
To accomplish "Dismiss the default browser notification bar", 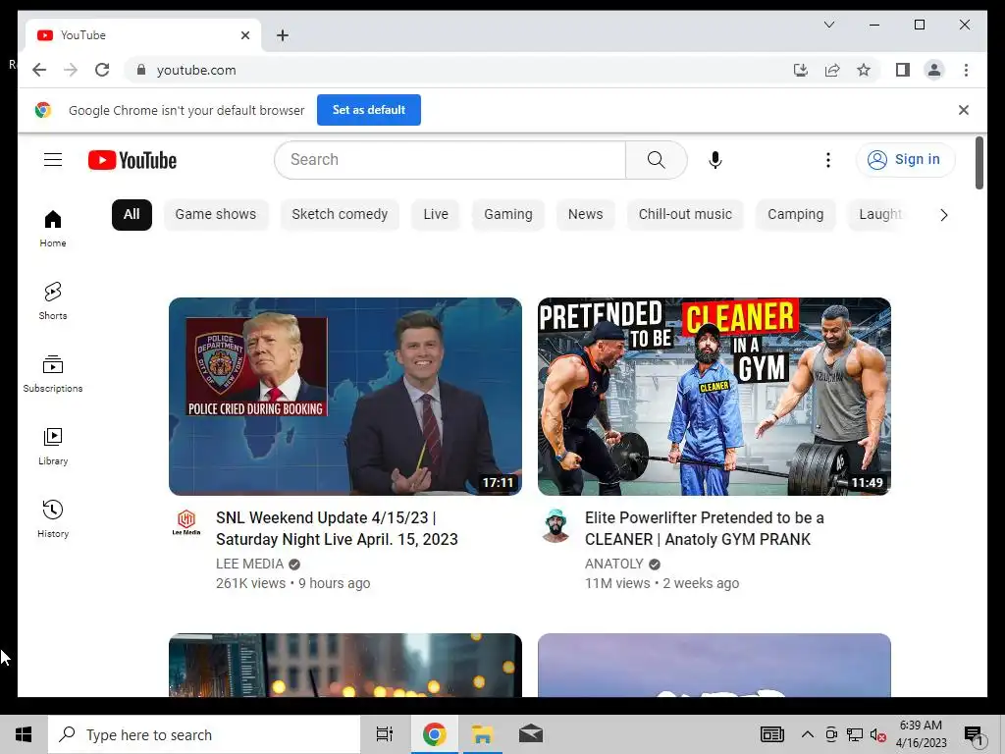I will [x=964, y=110].
